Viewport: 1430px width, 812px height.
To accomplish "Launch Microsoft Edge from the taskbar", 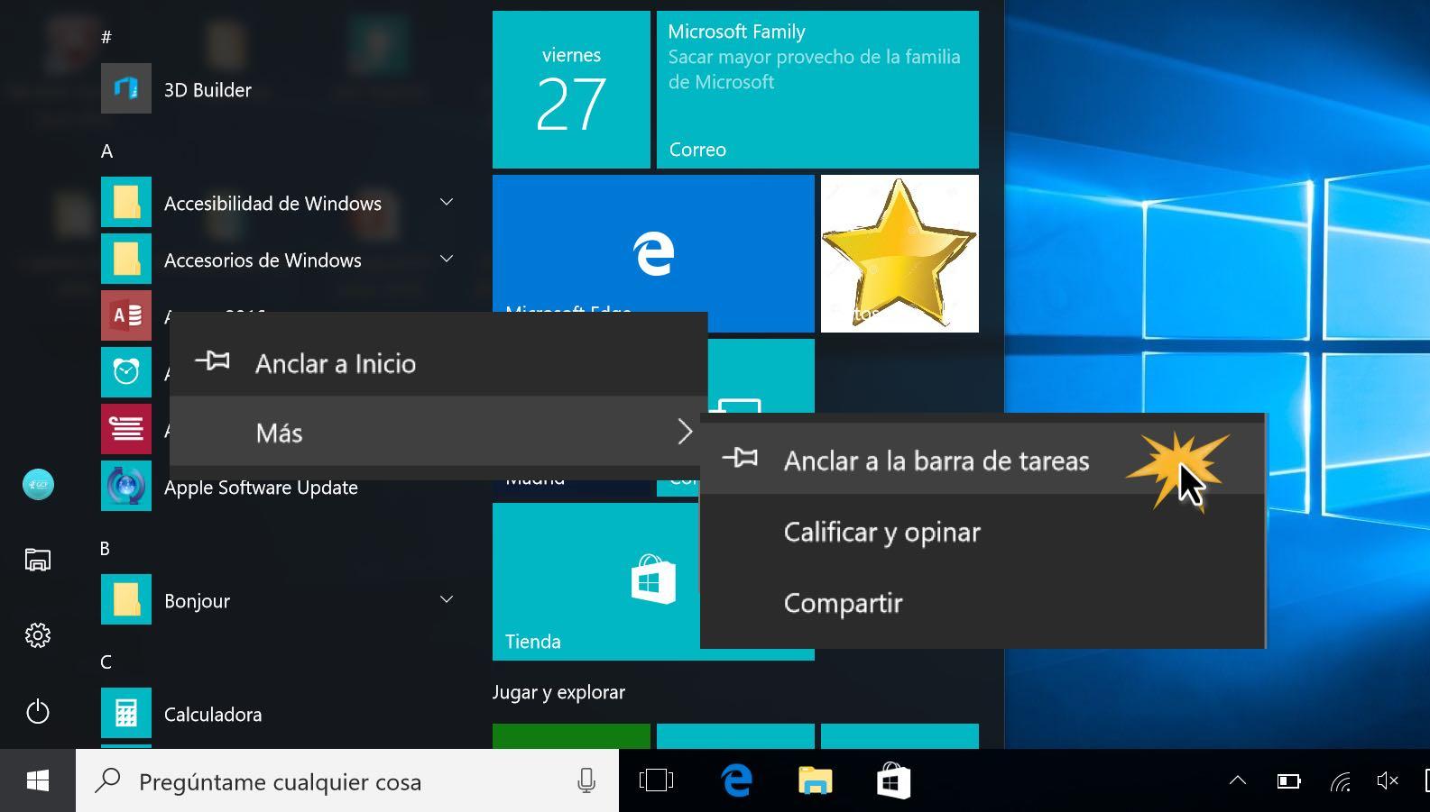I will [x=737, y=780].
